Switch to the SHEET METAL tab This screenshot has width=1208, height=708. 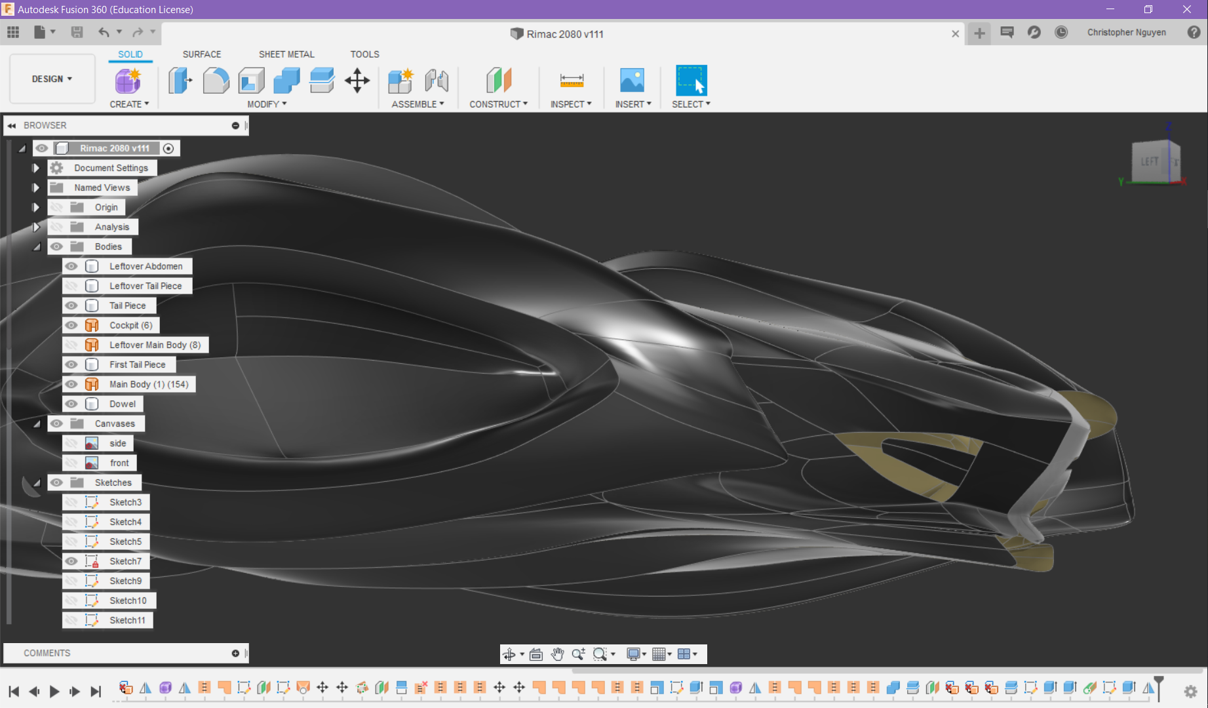(x=286, y=54)
